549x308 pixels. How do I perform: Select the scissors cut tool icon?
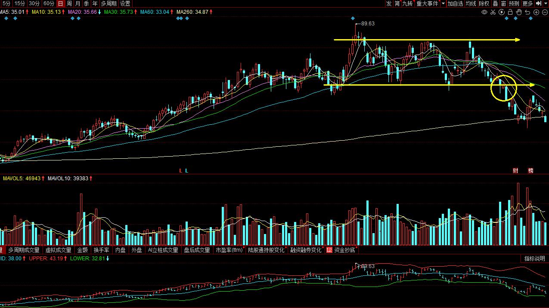tap(493, 12)
